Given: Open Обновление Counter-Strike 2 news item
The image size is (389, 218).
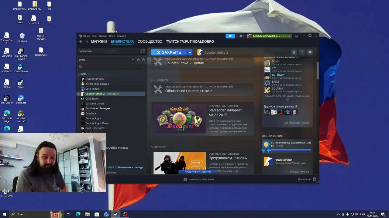Looking at the screenshot, I should click(x=202, y=89).
